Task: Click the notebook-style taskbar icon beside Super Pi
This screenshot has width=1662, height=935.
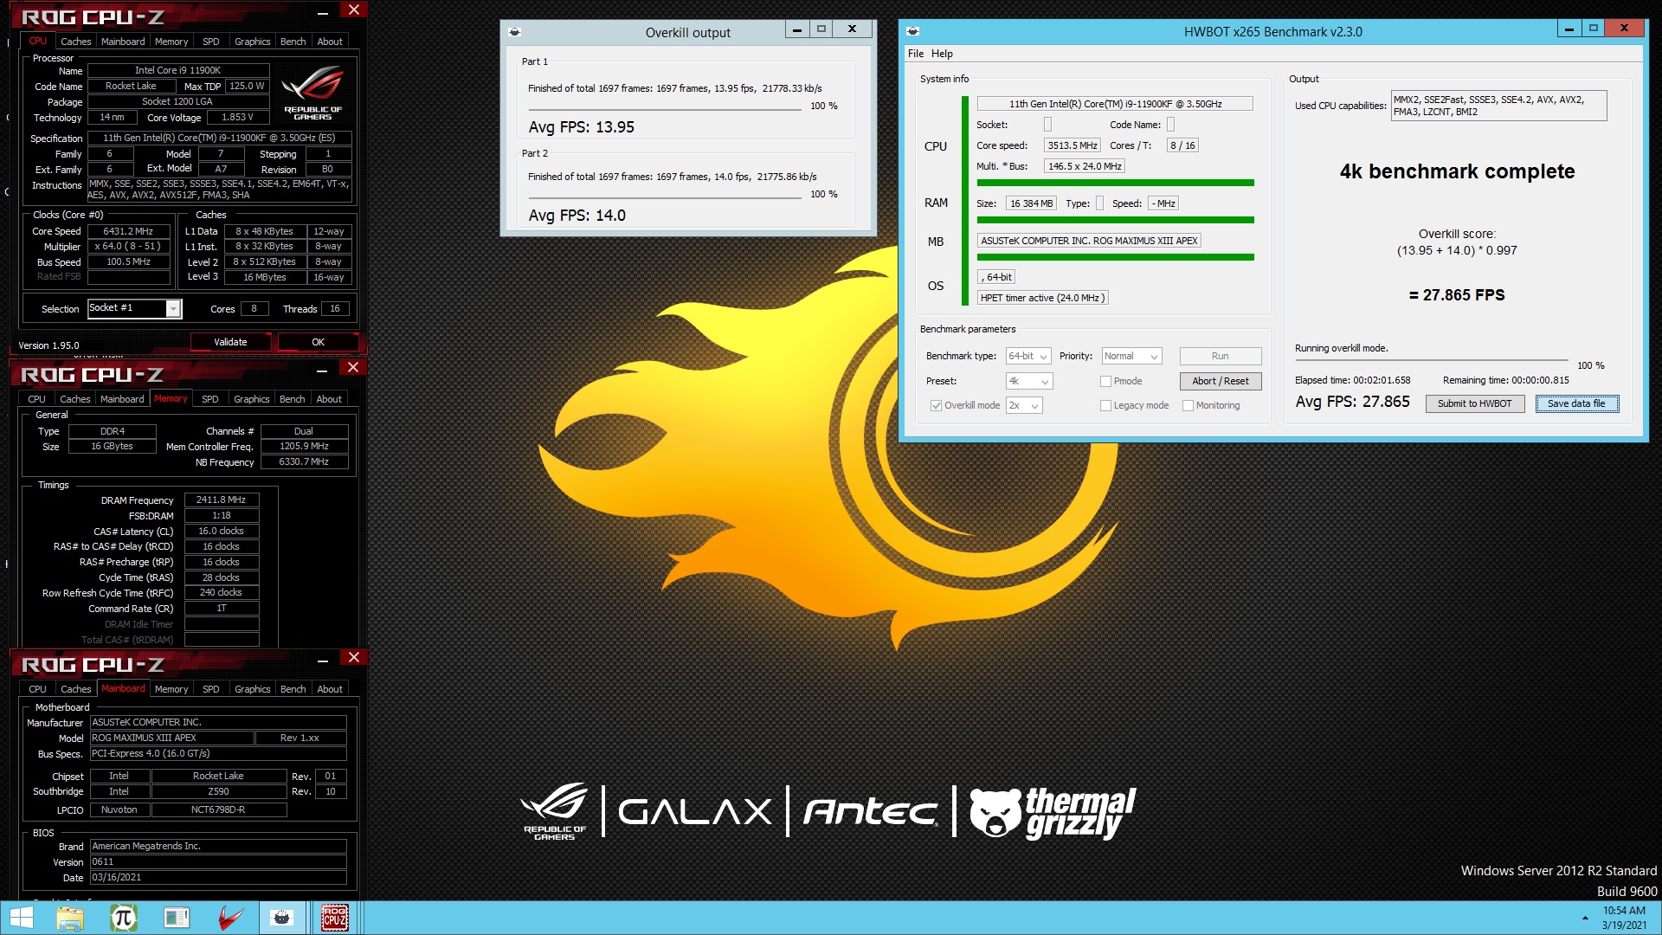Action: coord(176,918)
